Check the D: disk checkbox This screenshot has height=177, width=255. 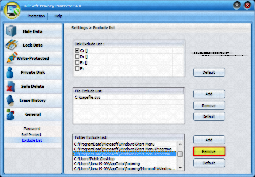(77, 57)
